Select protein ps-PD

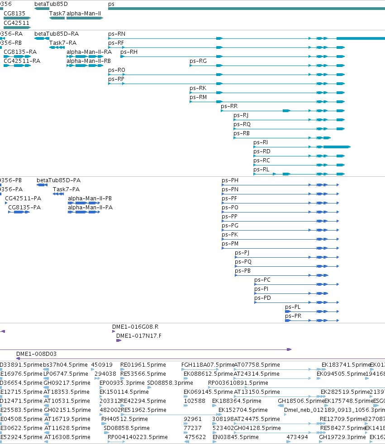point(262,298)
